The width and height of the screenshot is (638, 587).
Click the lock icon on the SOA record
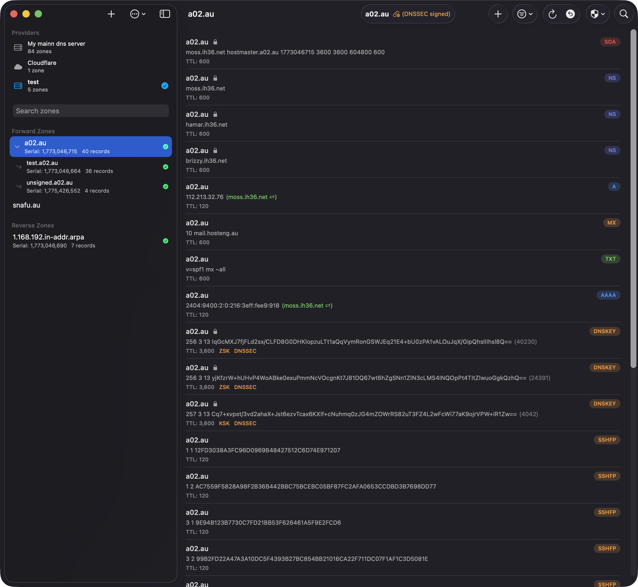[x=215, y=42]
